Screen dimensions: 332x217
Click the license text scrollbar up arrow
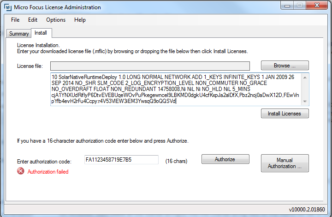[304, 77]
